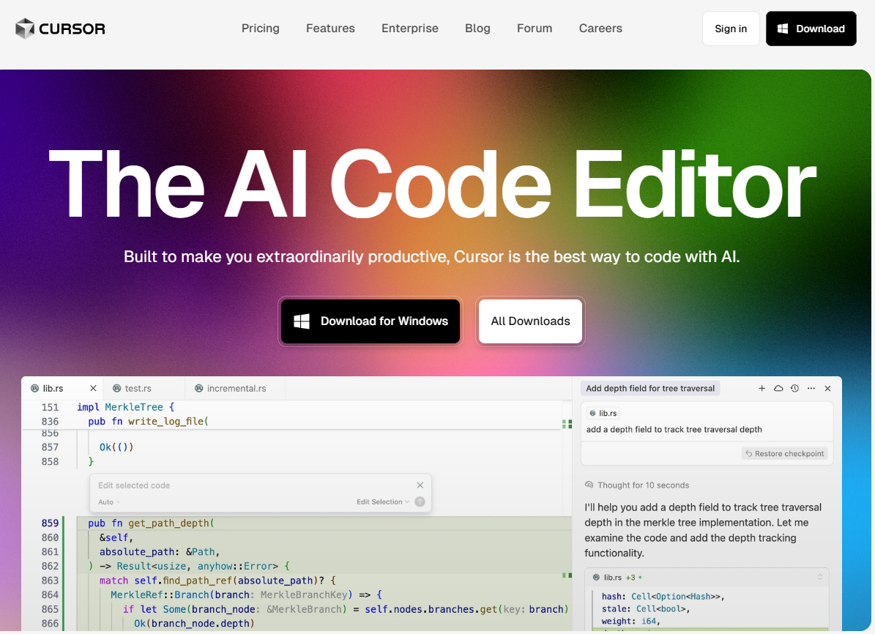Click the green minimap marker near line 836
The width and height of the screenshot is (875, 634).
567,424
